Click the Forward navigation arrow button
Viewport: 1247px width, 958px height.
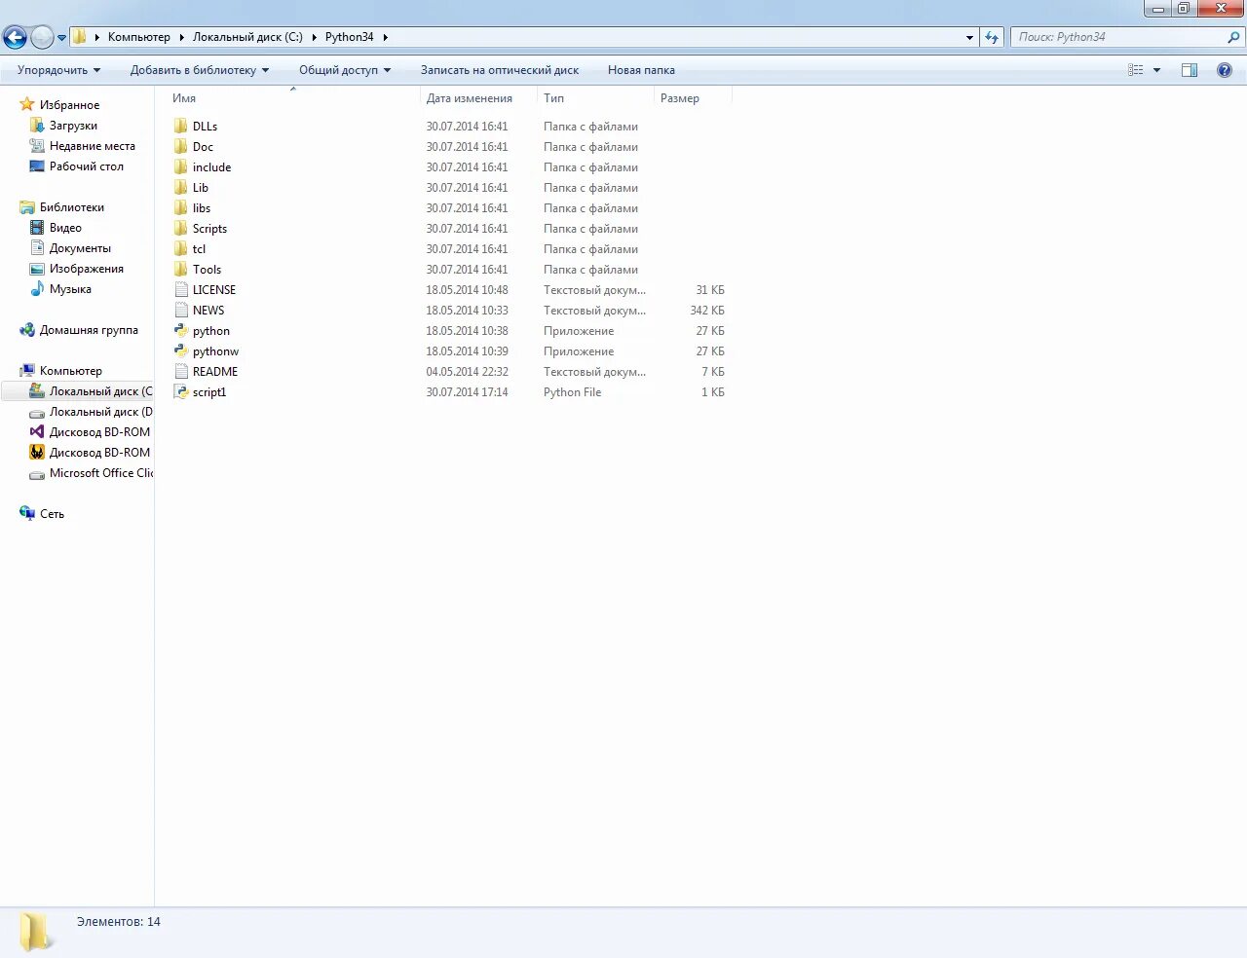pos(42,37)
